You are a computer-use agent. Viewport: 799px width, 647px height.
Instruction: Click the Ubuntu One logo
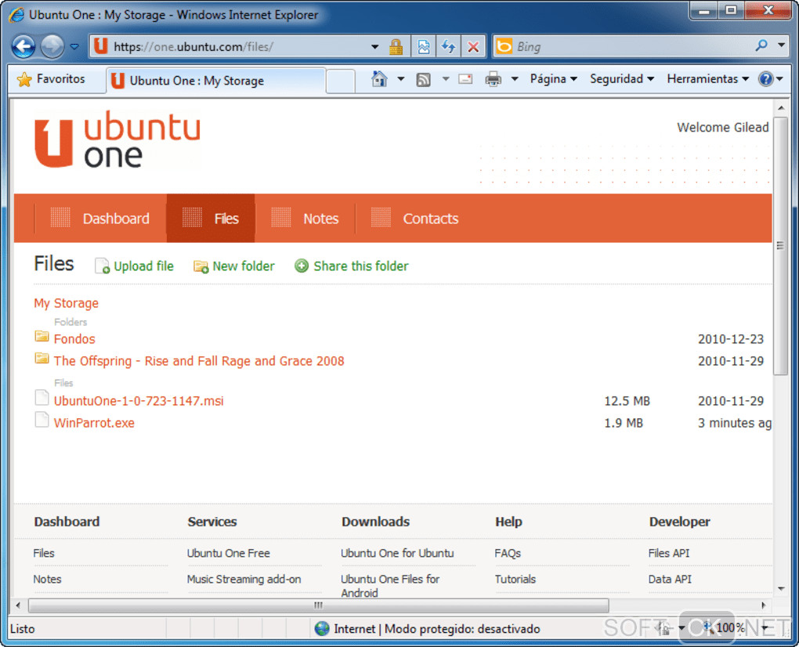(x=117, y=139)
